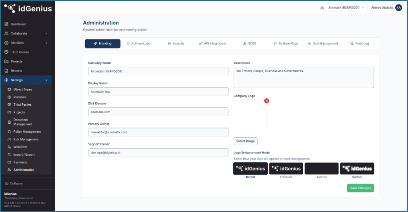Click the Primary Owner input field

(158, 132)
